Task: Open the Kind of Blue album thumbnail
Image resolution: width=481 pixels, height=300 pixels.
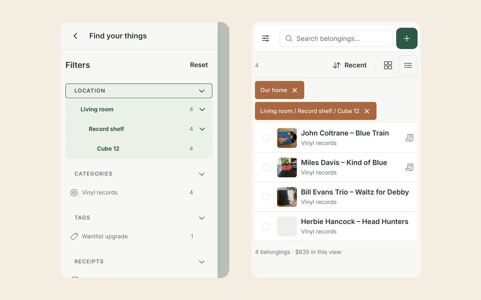Action: tap(287, 168)
